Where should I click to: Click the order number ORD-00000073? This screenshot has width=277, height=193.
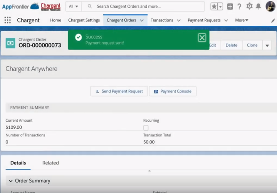pyautogui.click(x=40, y=45)
